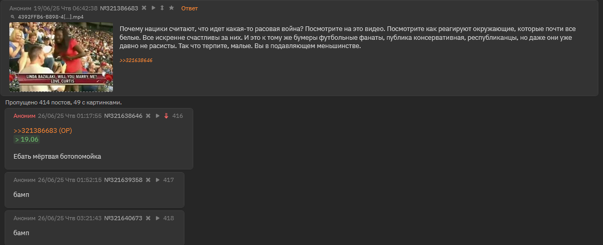This screenshot has width=603, height=245.
Task: Expand the thread with the up-down arrow icon
Action: point(162,8)
